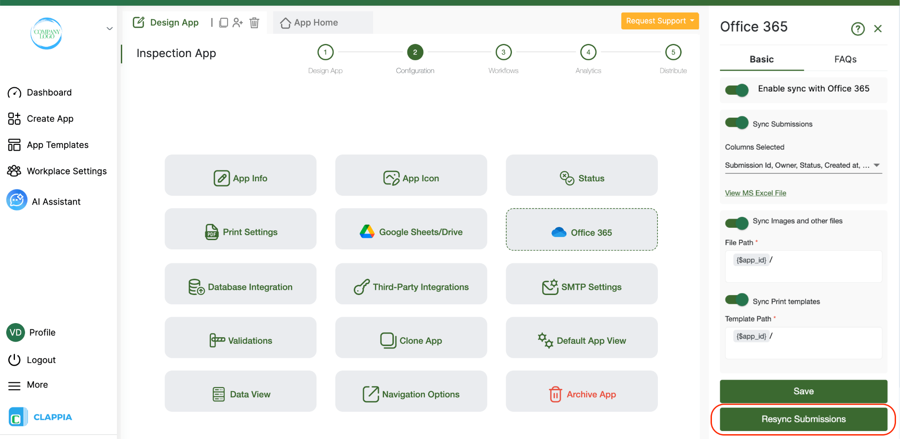Switch to the Basic tab
The image size is (900, 439).
point(762,59)
